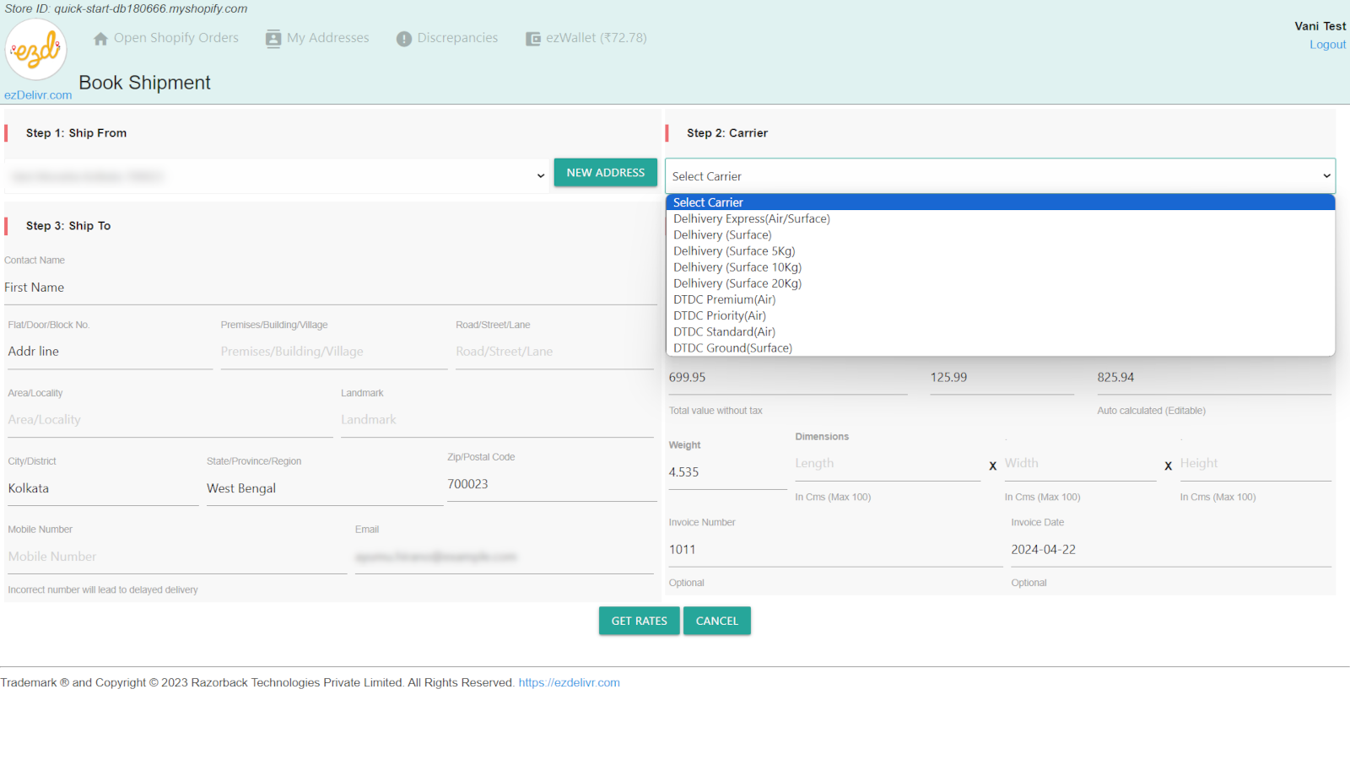Viewport: 1350px width, 759px height.
Task: Click the Length dimension field
Action: coord(887,464)
